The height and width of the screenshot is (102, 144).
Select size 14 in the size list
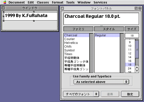click(x=130, y=57)
